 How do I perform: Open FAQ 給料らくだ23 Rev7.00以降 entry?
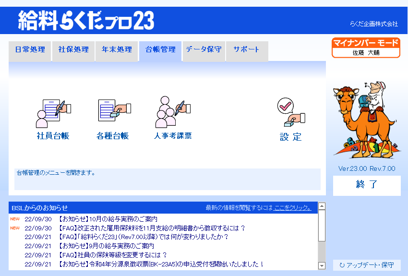click(143, 237)
